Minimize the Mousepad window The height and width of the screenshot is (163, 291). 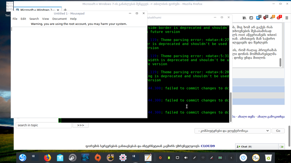pos(130,13)
